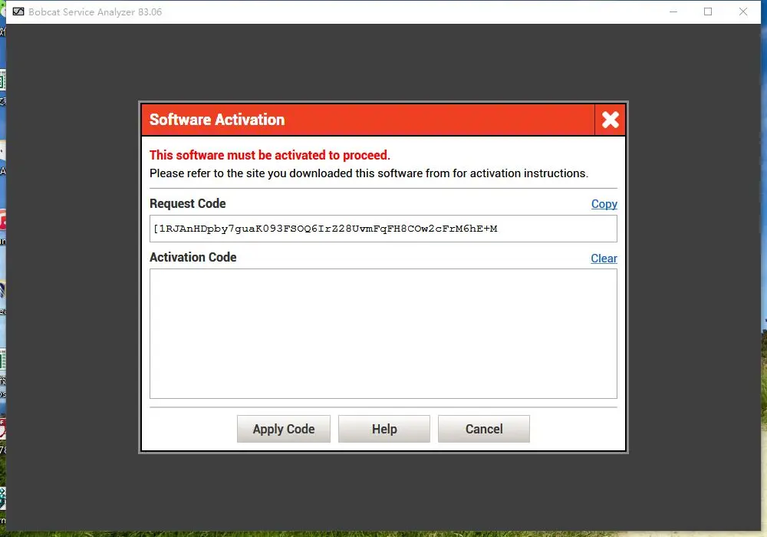Maximize the Bobcat Service Analyzer window
767x537 pixels.
pos(708,12)
